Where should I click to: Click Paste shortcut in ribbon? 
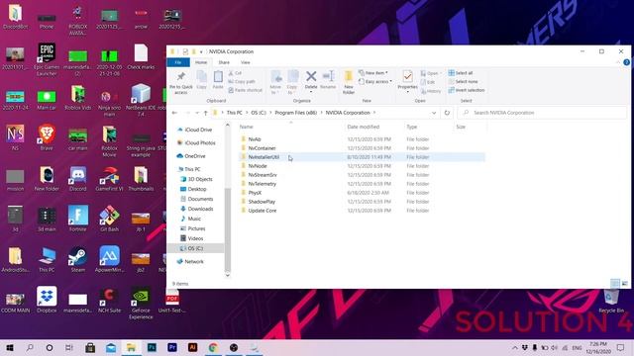click(245, 90)
